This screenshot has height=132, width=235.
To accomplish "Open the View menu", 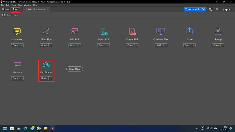I will point(14,5).
